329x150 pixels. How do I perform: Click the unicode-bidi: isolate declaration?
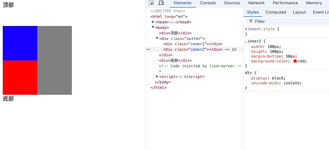pos(276,83)
